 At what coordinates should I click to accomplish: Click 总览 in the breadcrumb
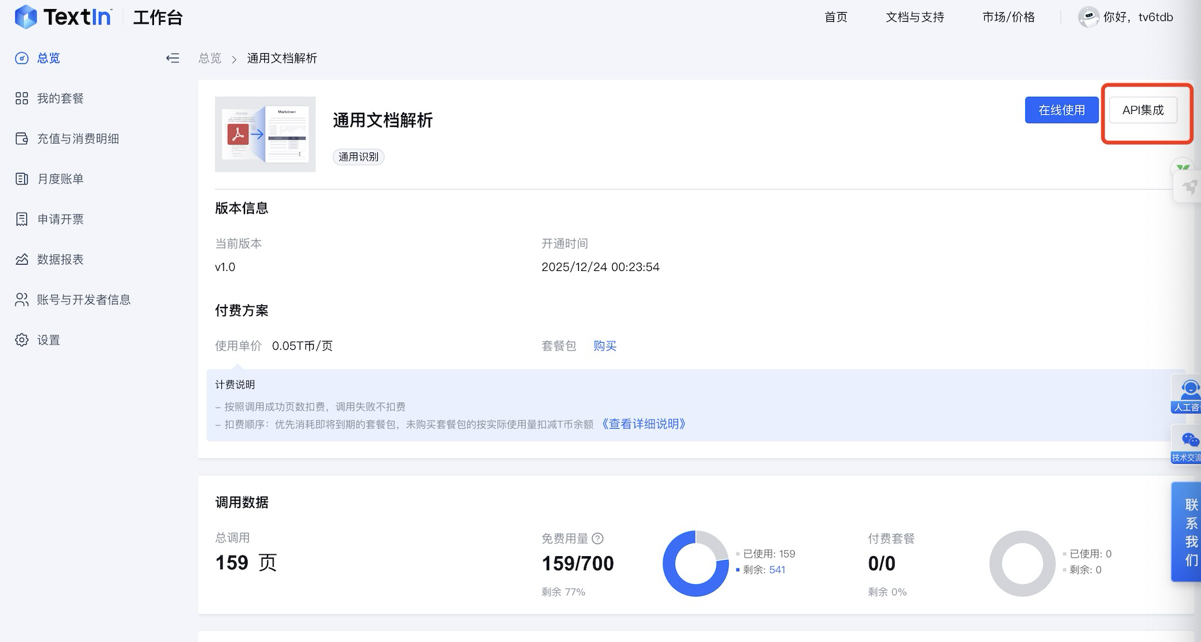coord(210,58)
